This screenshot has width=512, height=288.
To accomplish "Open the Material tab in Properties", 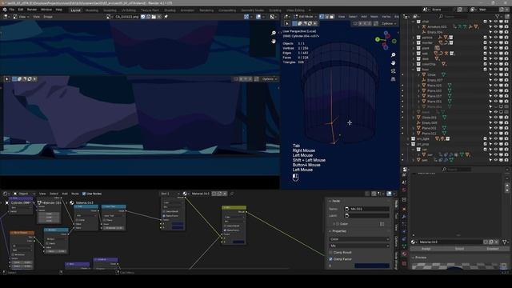I will [404, 254].
